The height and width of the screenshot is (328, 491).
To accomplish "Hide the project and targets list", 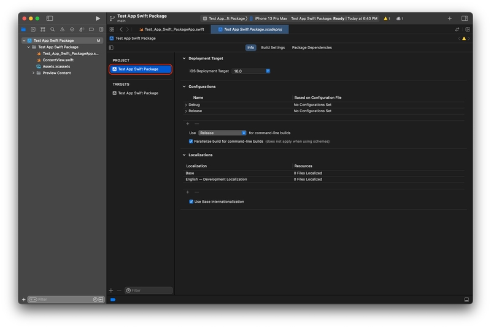I will 111,47.
